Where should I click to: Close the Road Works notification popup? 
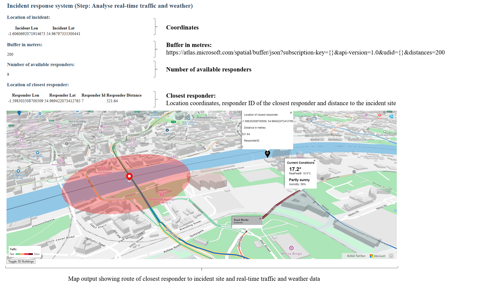click(260, 218)
